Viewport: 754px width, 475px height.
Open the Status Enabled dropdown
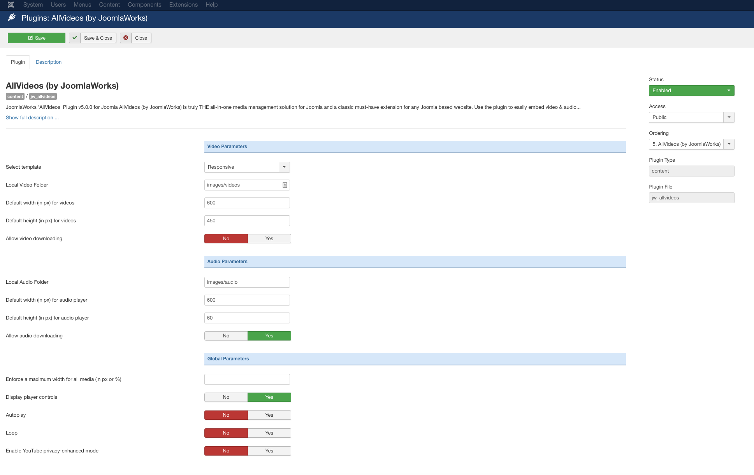coord(692,91)
